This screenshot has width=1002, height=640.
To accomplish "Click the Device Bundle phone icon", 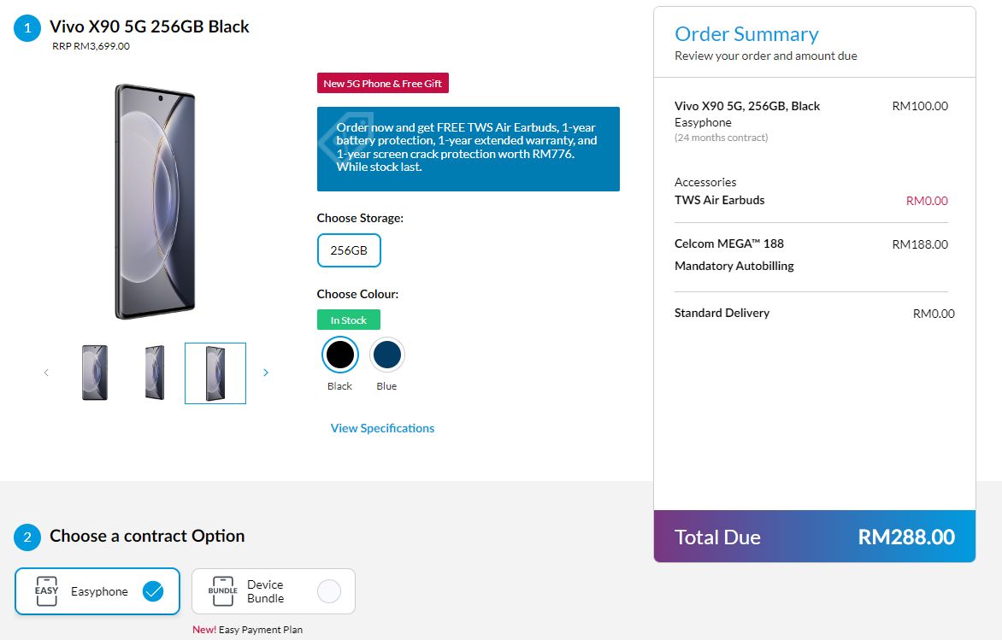I will pos(223,591).
